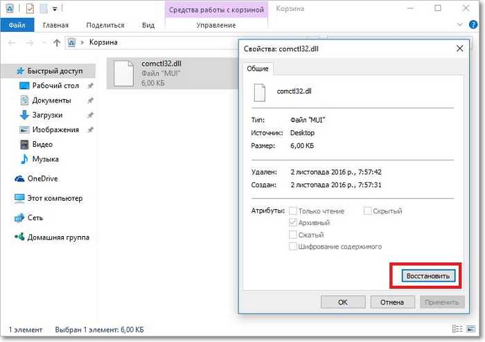Click the Восстановить button
Image resolution: width=485 pixels, height=342 pixels.
(x=428, y=276)
